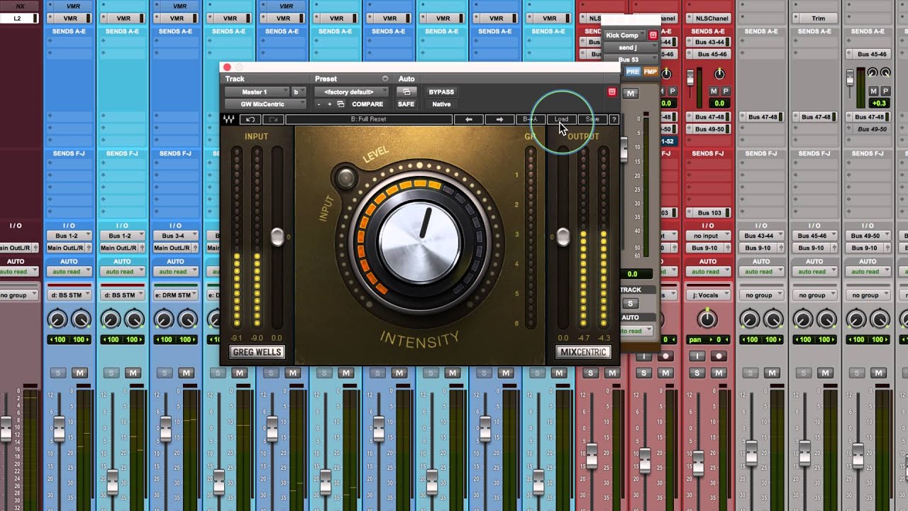The width and height of the screenshot is (908, 511).
Task: Click the -9.1 input meter reading
Action: click(237, 339)
